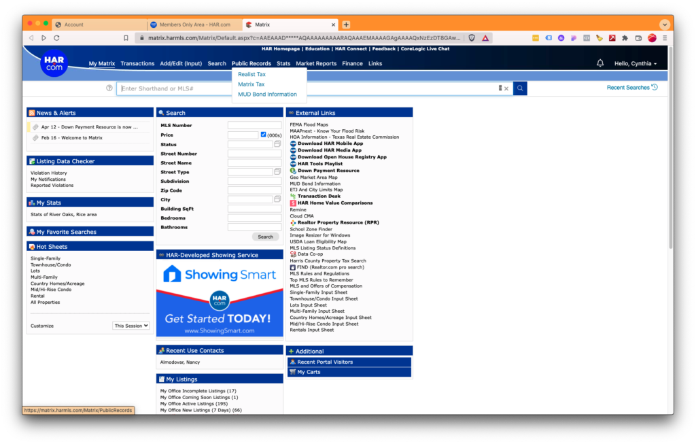The image size is (696, 444).
Task: Click the browser forward arrow
Action: tap(44, 38)
